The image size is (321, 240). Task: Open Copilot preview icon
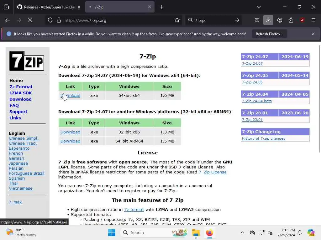pos(311,232)
